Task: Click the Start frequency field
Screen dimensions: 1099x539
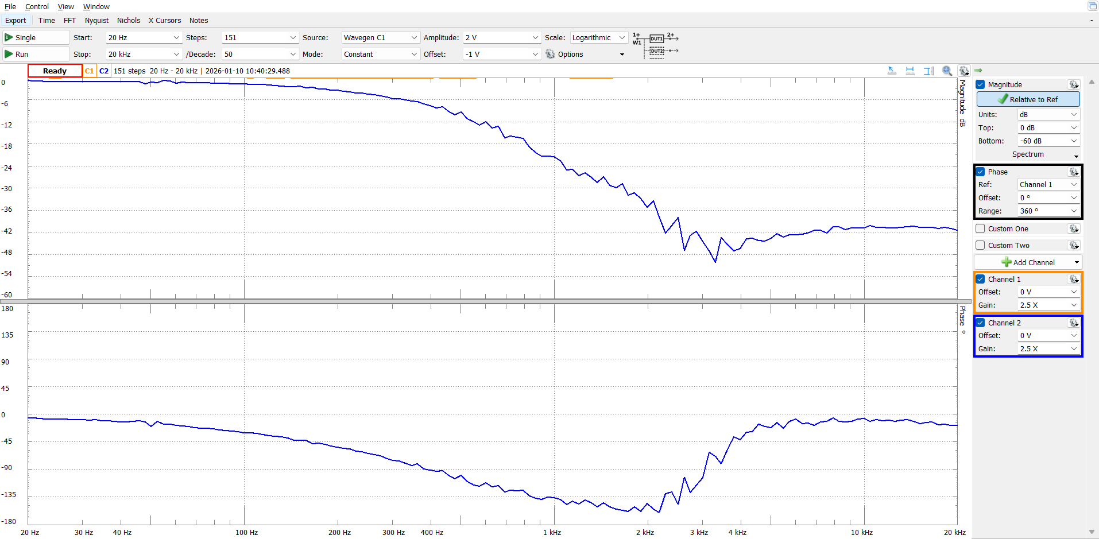Action: tap(144, 37)
